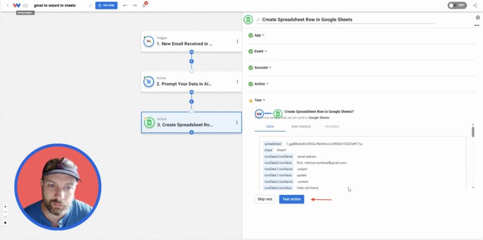Open options menu for step 2
The width and height of the screenshot is (483, 240).
(x=237, y=82)
